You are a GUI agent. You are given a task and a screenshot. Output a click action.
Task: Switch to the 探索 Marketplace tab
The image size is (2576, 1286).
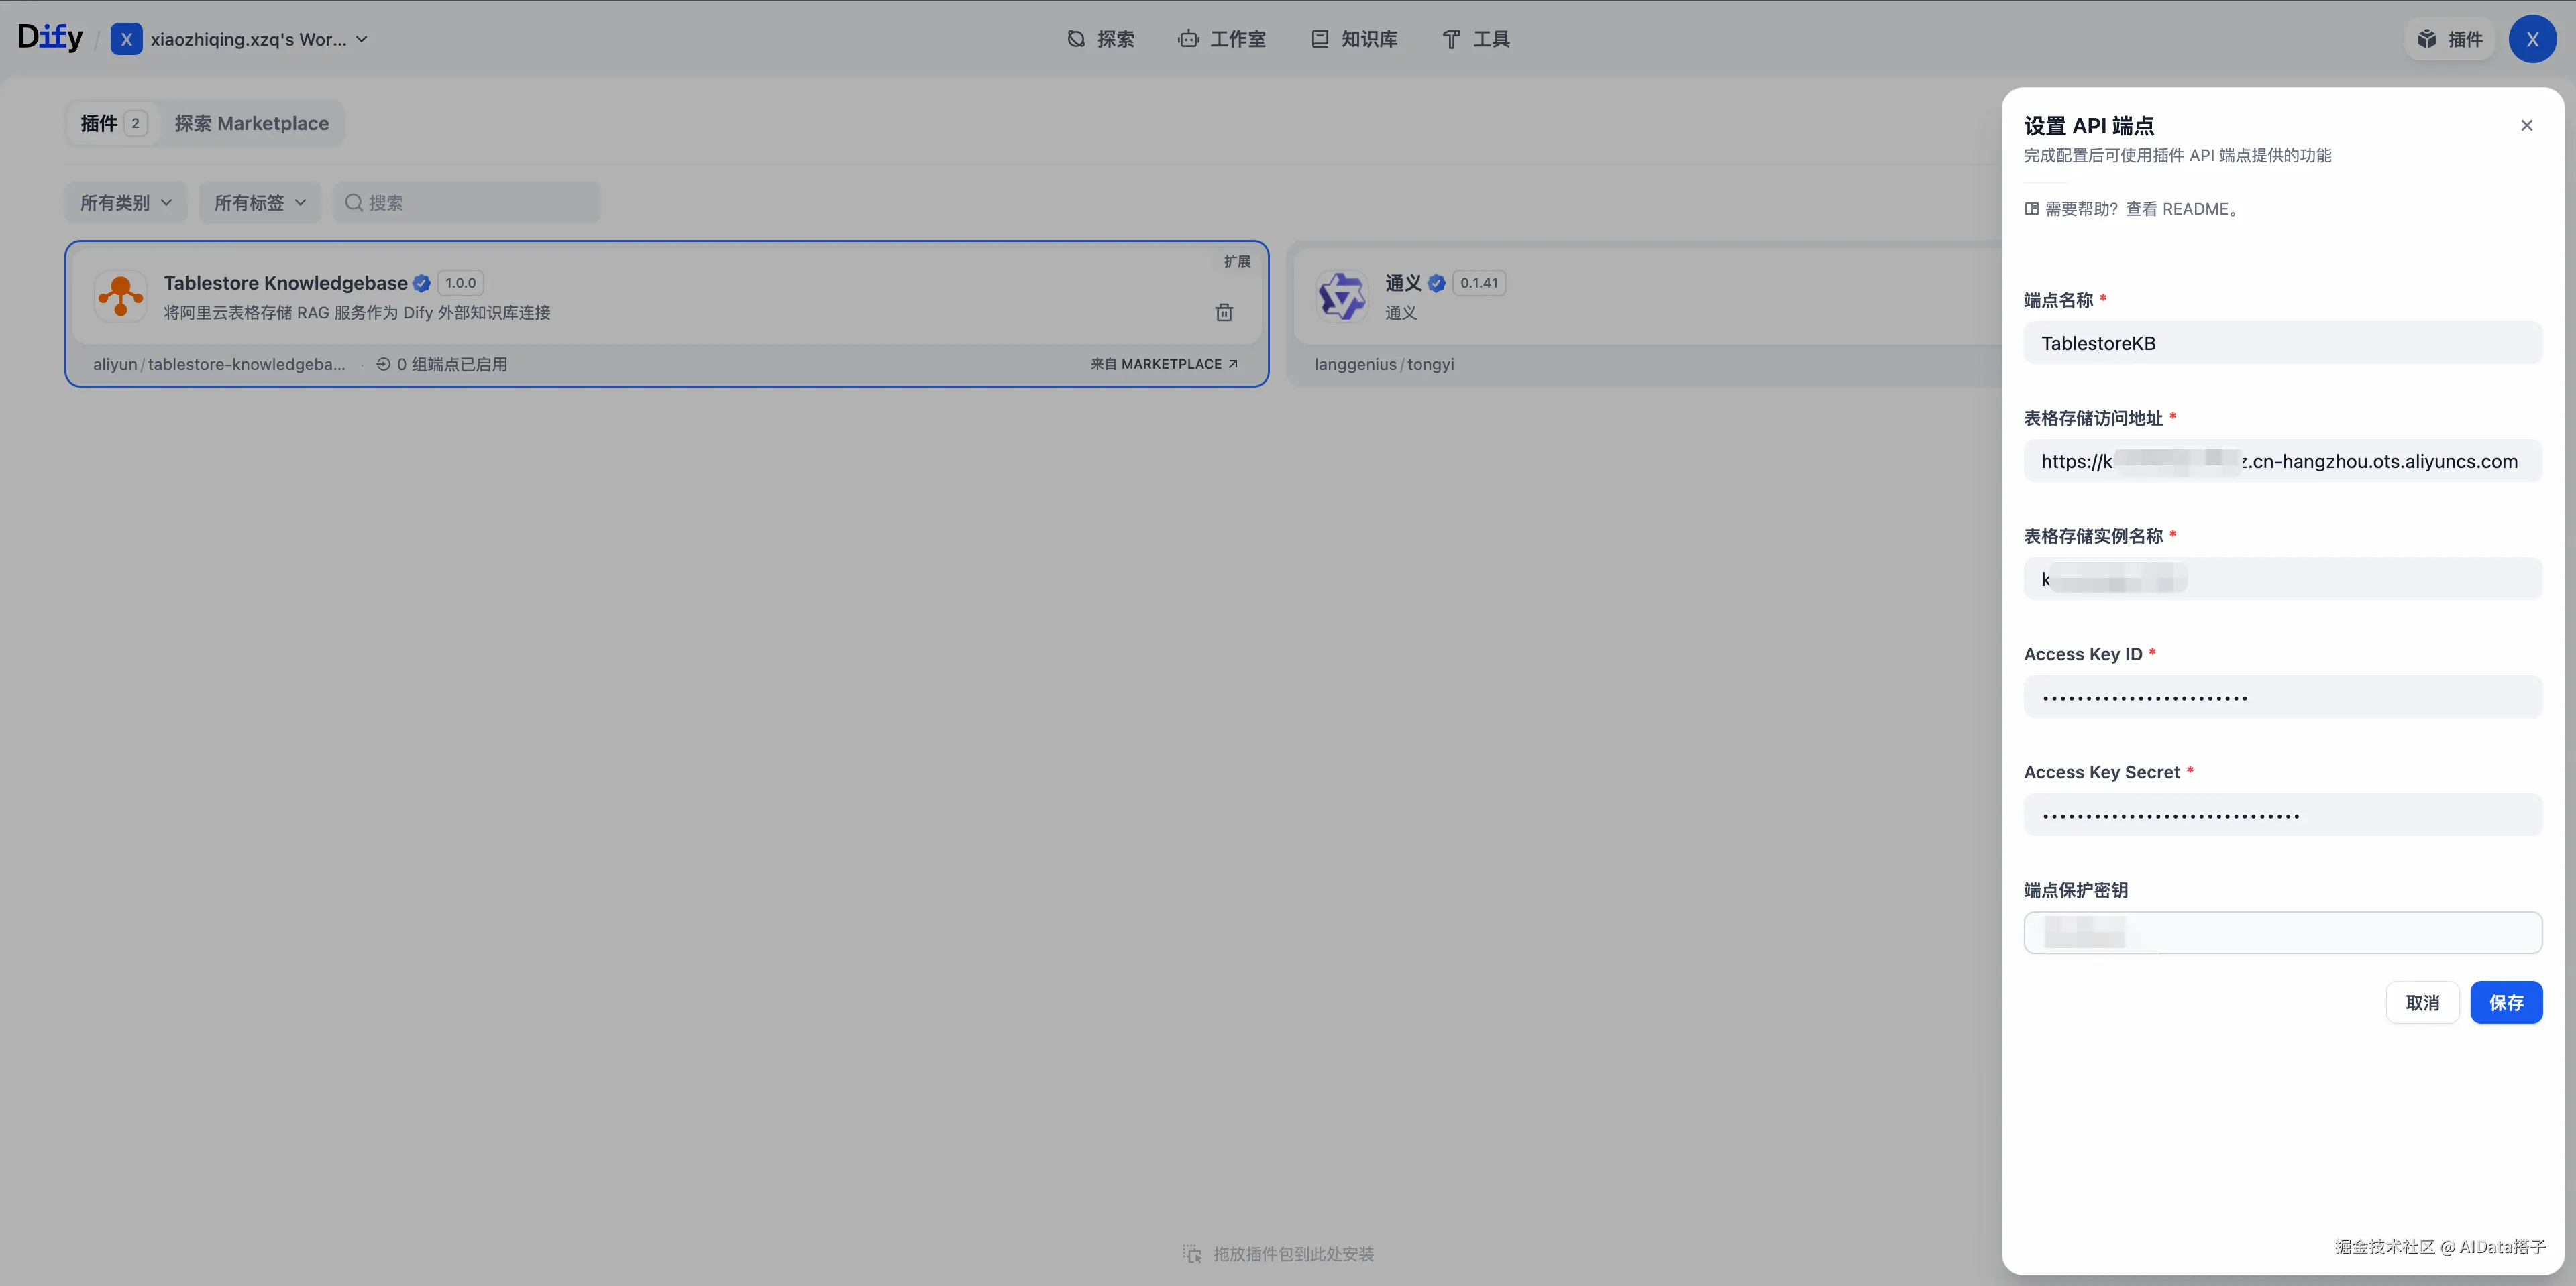pos(252,123)
